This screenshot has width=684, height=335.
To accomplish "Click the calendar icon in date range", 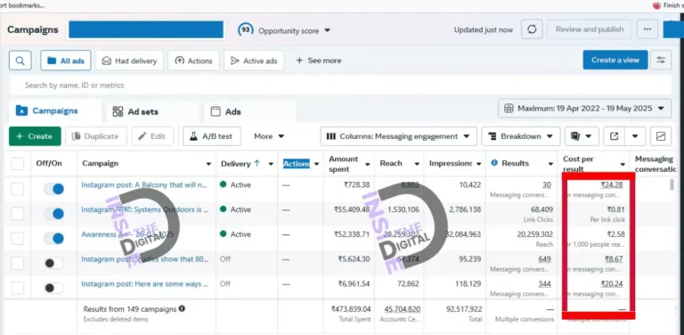I will point(509,108).
